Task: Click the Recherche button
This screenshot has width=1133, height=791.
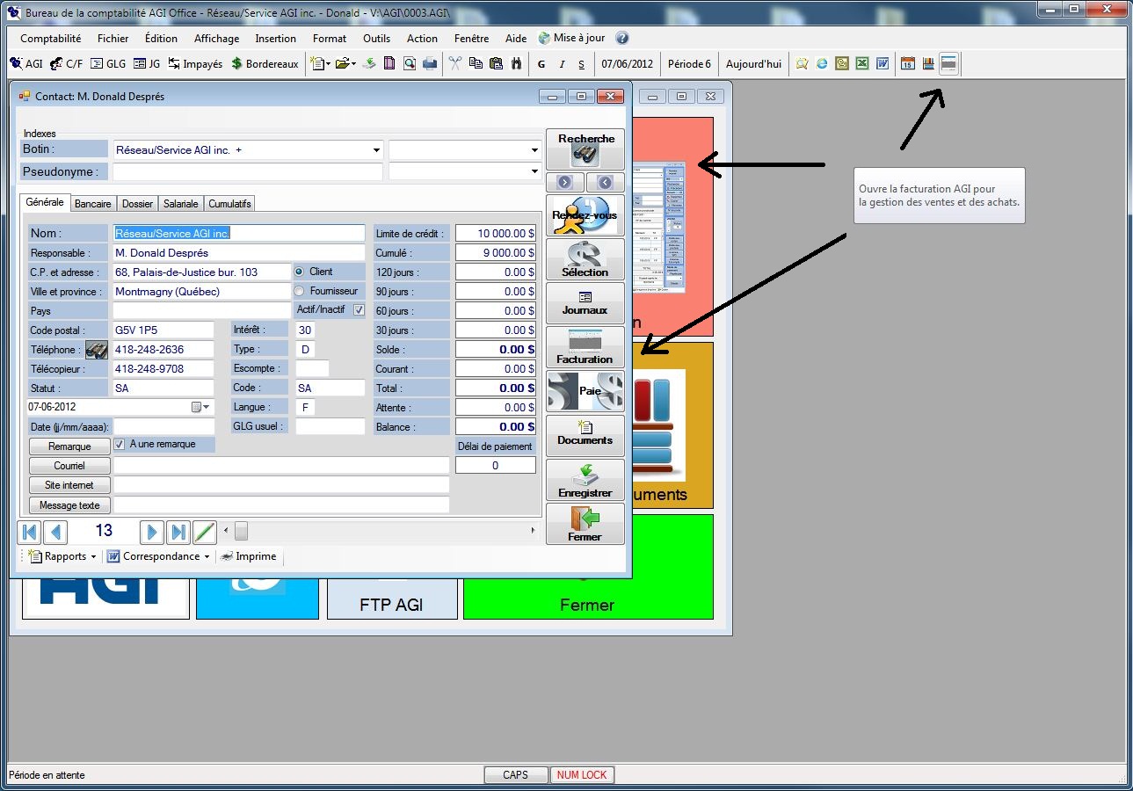Action: click(585, 149)
